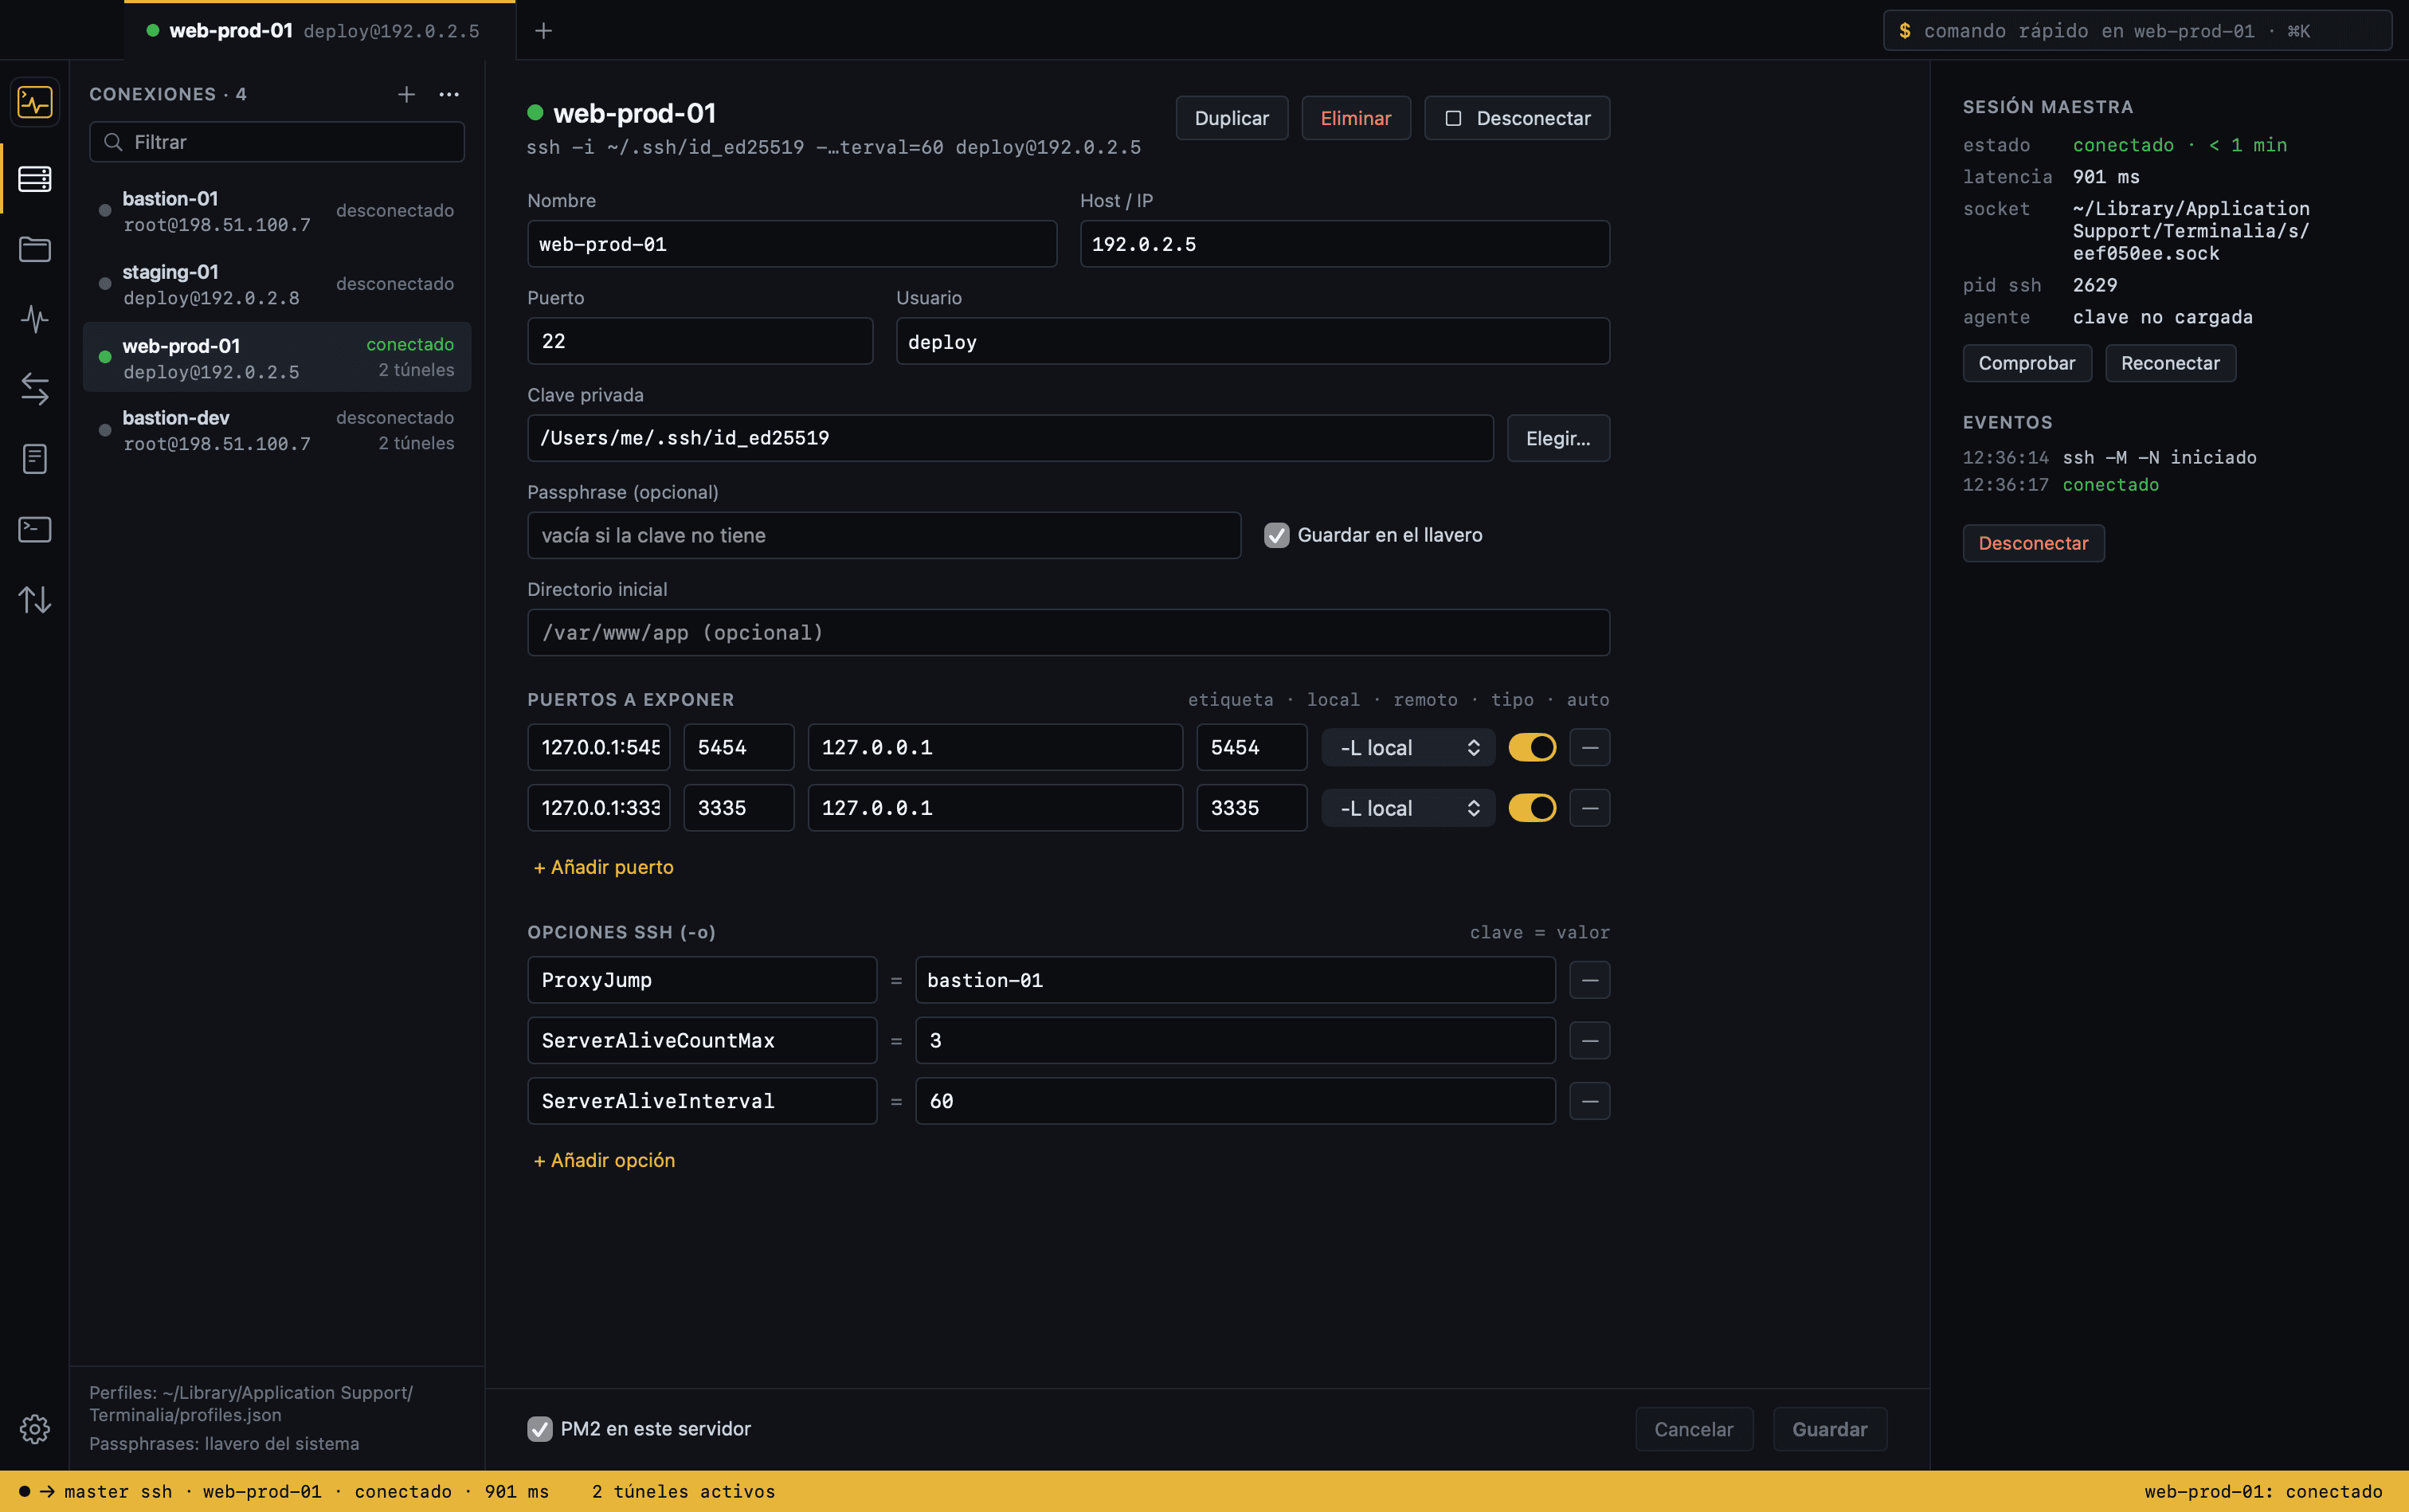Click Reconectar in Sesión Maestra panel
This screenshot has width=2409, height=1512.
coord(2169,363)
